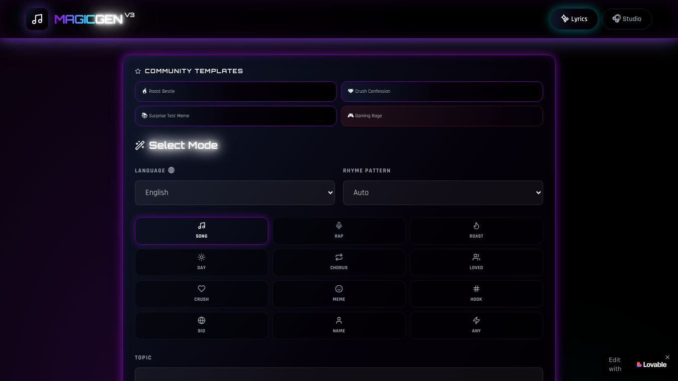Use the Crush Confession template
Screen dimensions: 678x381
coord(442,91)
